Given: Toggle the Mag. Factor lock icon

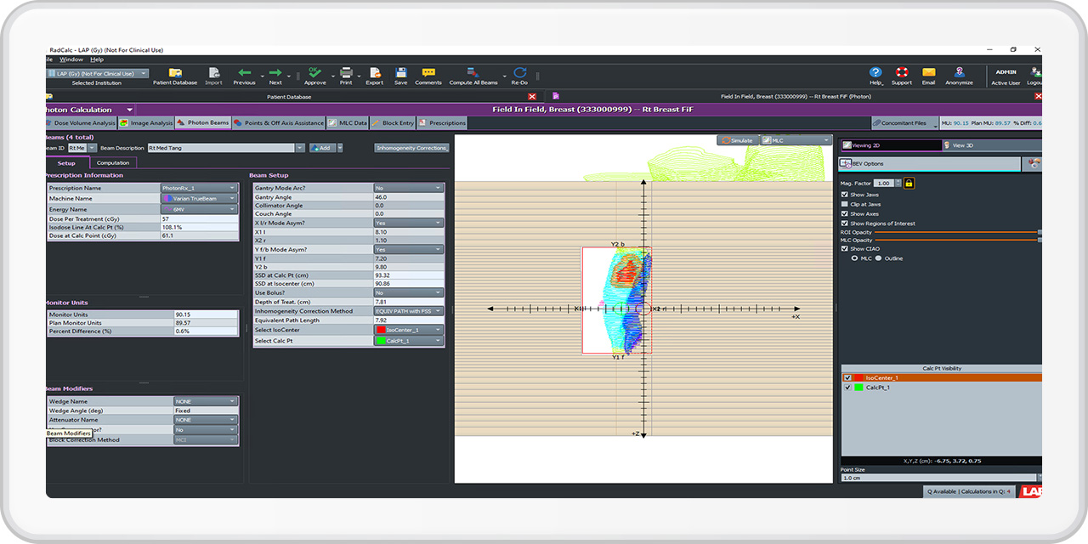Looking at the screenshot, I should click(909, 183).
